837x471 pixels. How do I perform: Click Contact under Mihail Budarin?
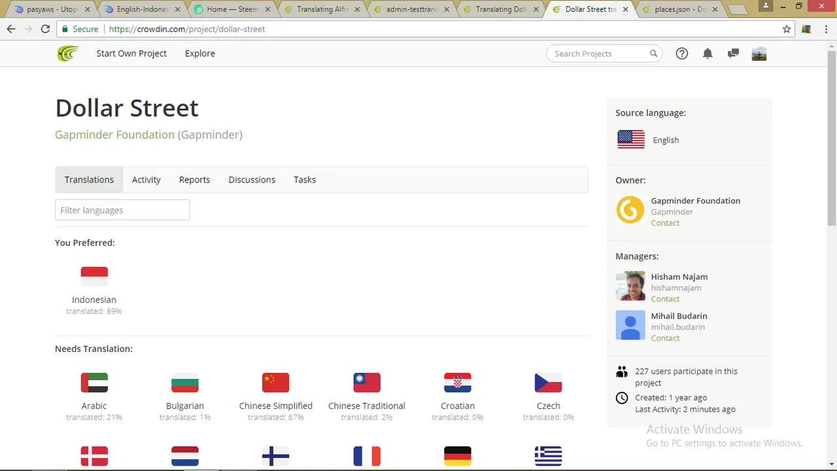(665, 338)
